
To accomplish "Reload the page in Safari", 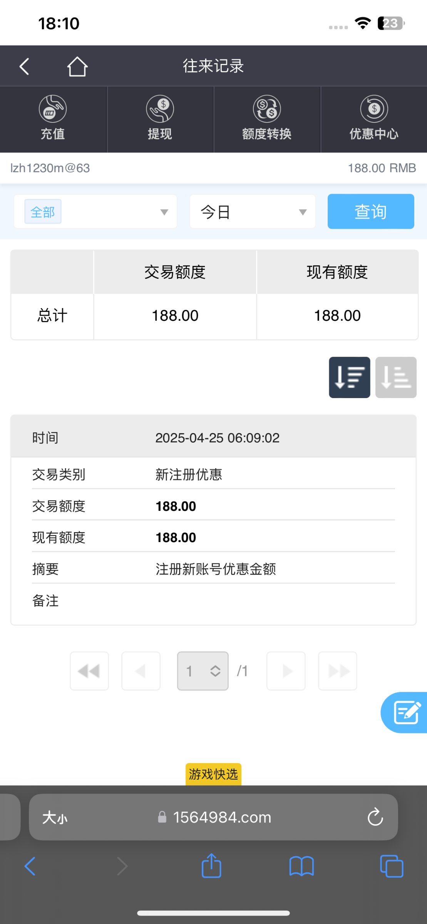I will [375, 817].
